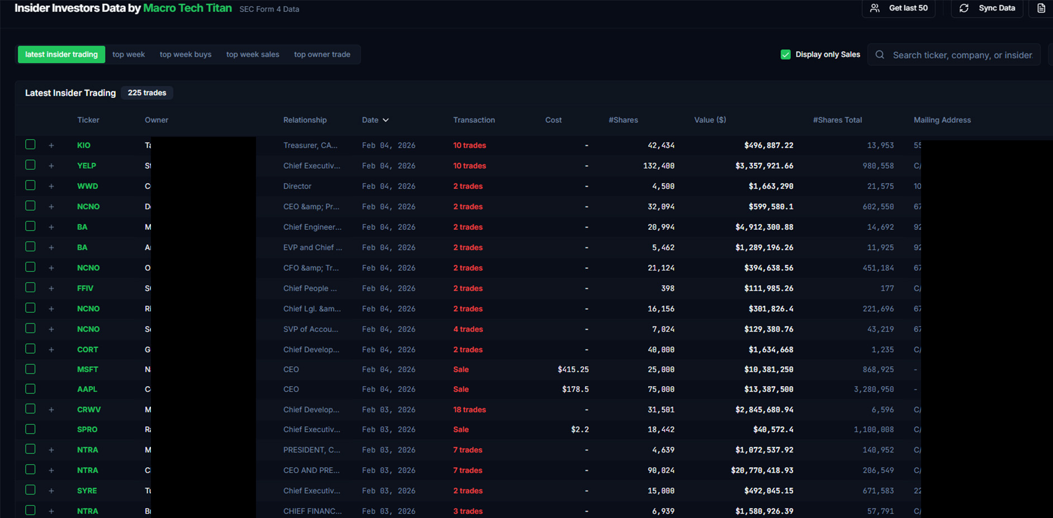Click the $13,387,500 value cell
The width and height of the screenshot is (1053, 518).
[769, 389]
